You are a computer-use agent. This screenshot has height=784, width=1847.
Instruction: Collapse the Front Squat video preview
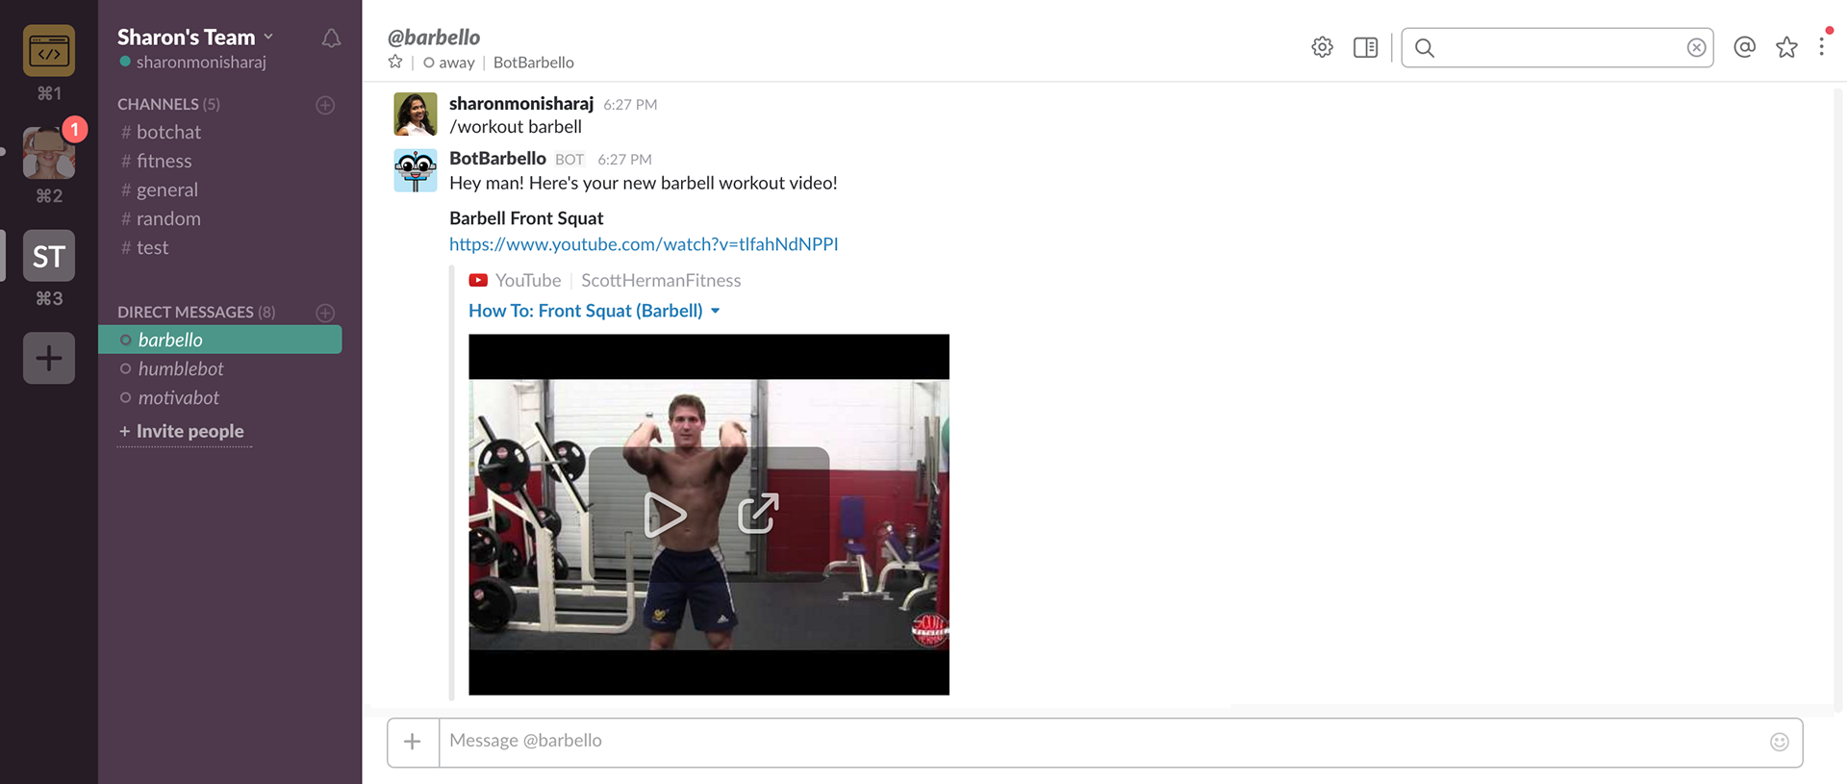[715, 311]
